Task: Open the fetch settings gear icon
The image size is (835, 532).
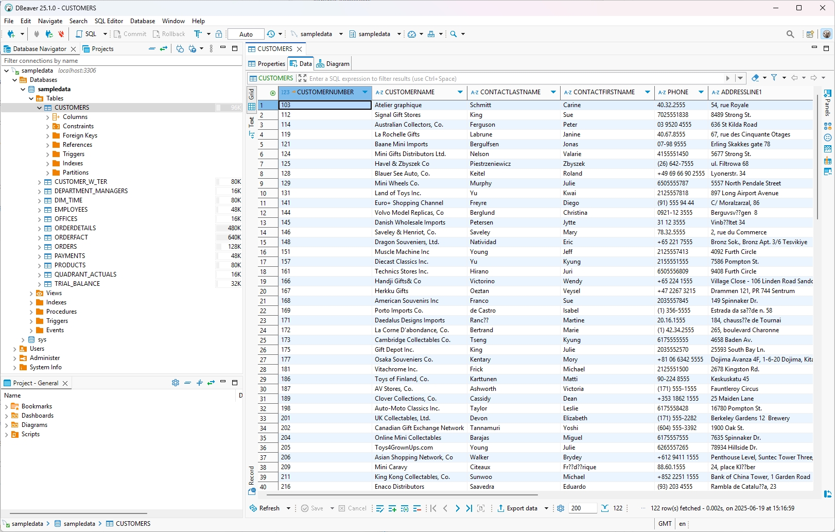Action: click(x=561, y=508)
